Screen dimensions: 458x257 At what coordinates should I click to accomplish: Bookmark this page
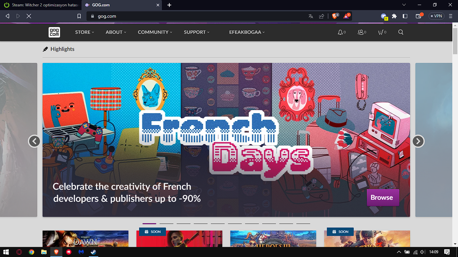79,16
